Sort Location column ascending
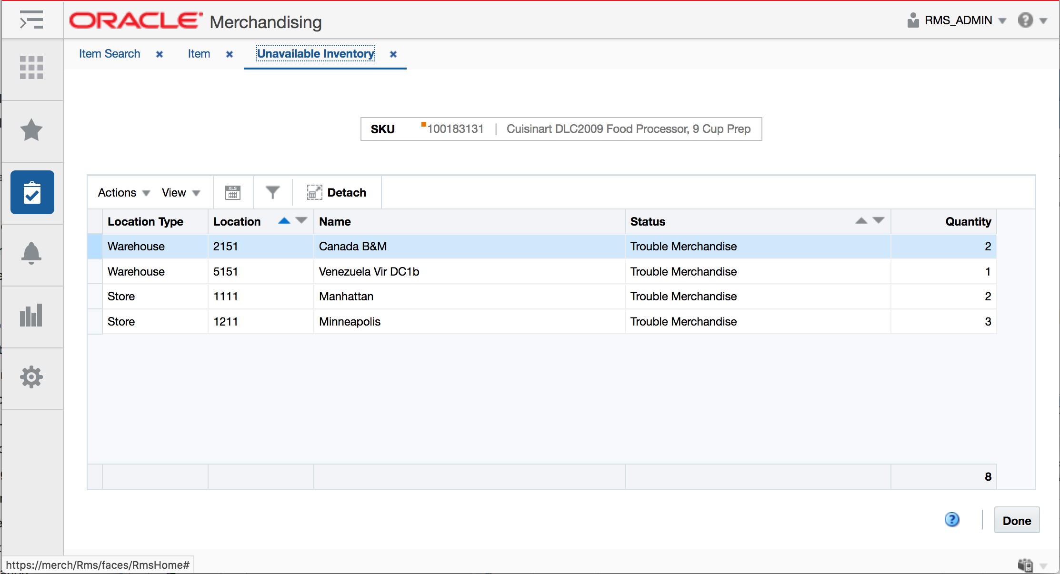Screen dimensions: 1060x574 [284, 220]
